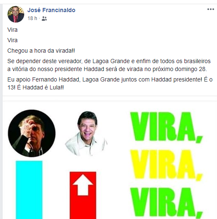
Task: Click the top green VIRA text
Action: coord(167,127)
